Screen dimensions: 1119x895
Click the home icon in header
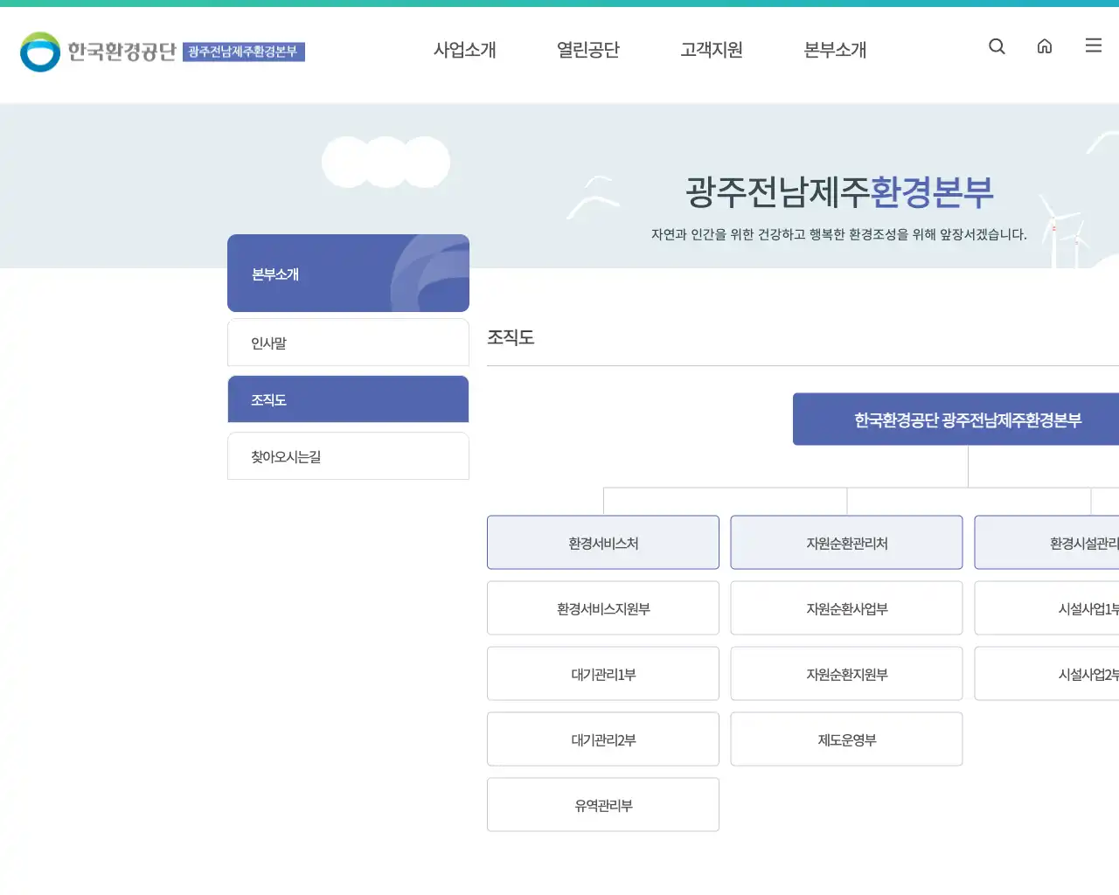pyautogui.click(x=1045, y=46)
